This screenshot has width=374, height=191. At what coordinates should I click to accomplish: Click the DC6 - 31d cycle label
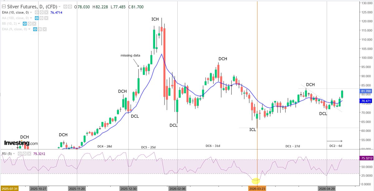point(213,146)
